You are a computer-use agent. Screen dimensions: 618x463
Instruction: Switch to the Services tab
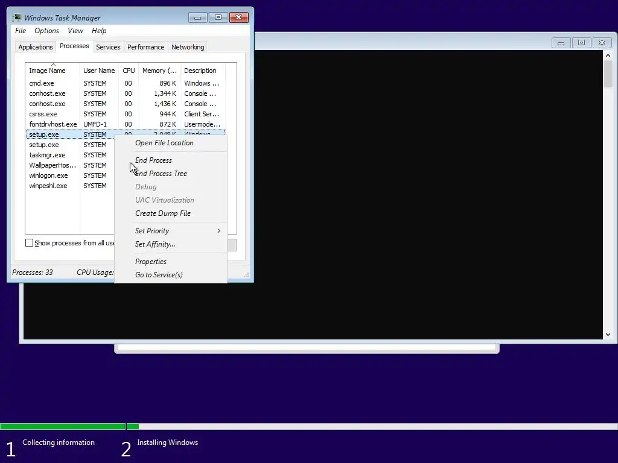click(108, 47)
